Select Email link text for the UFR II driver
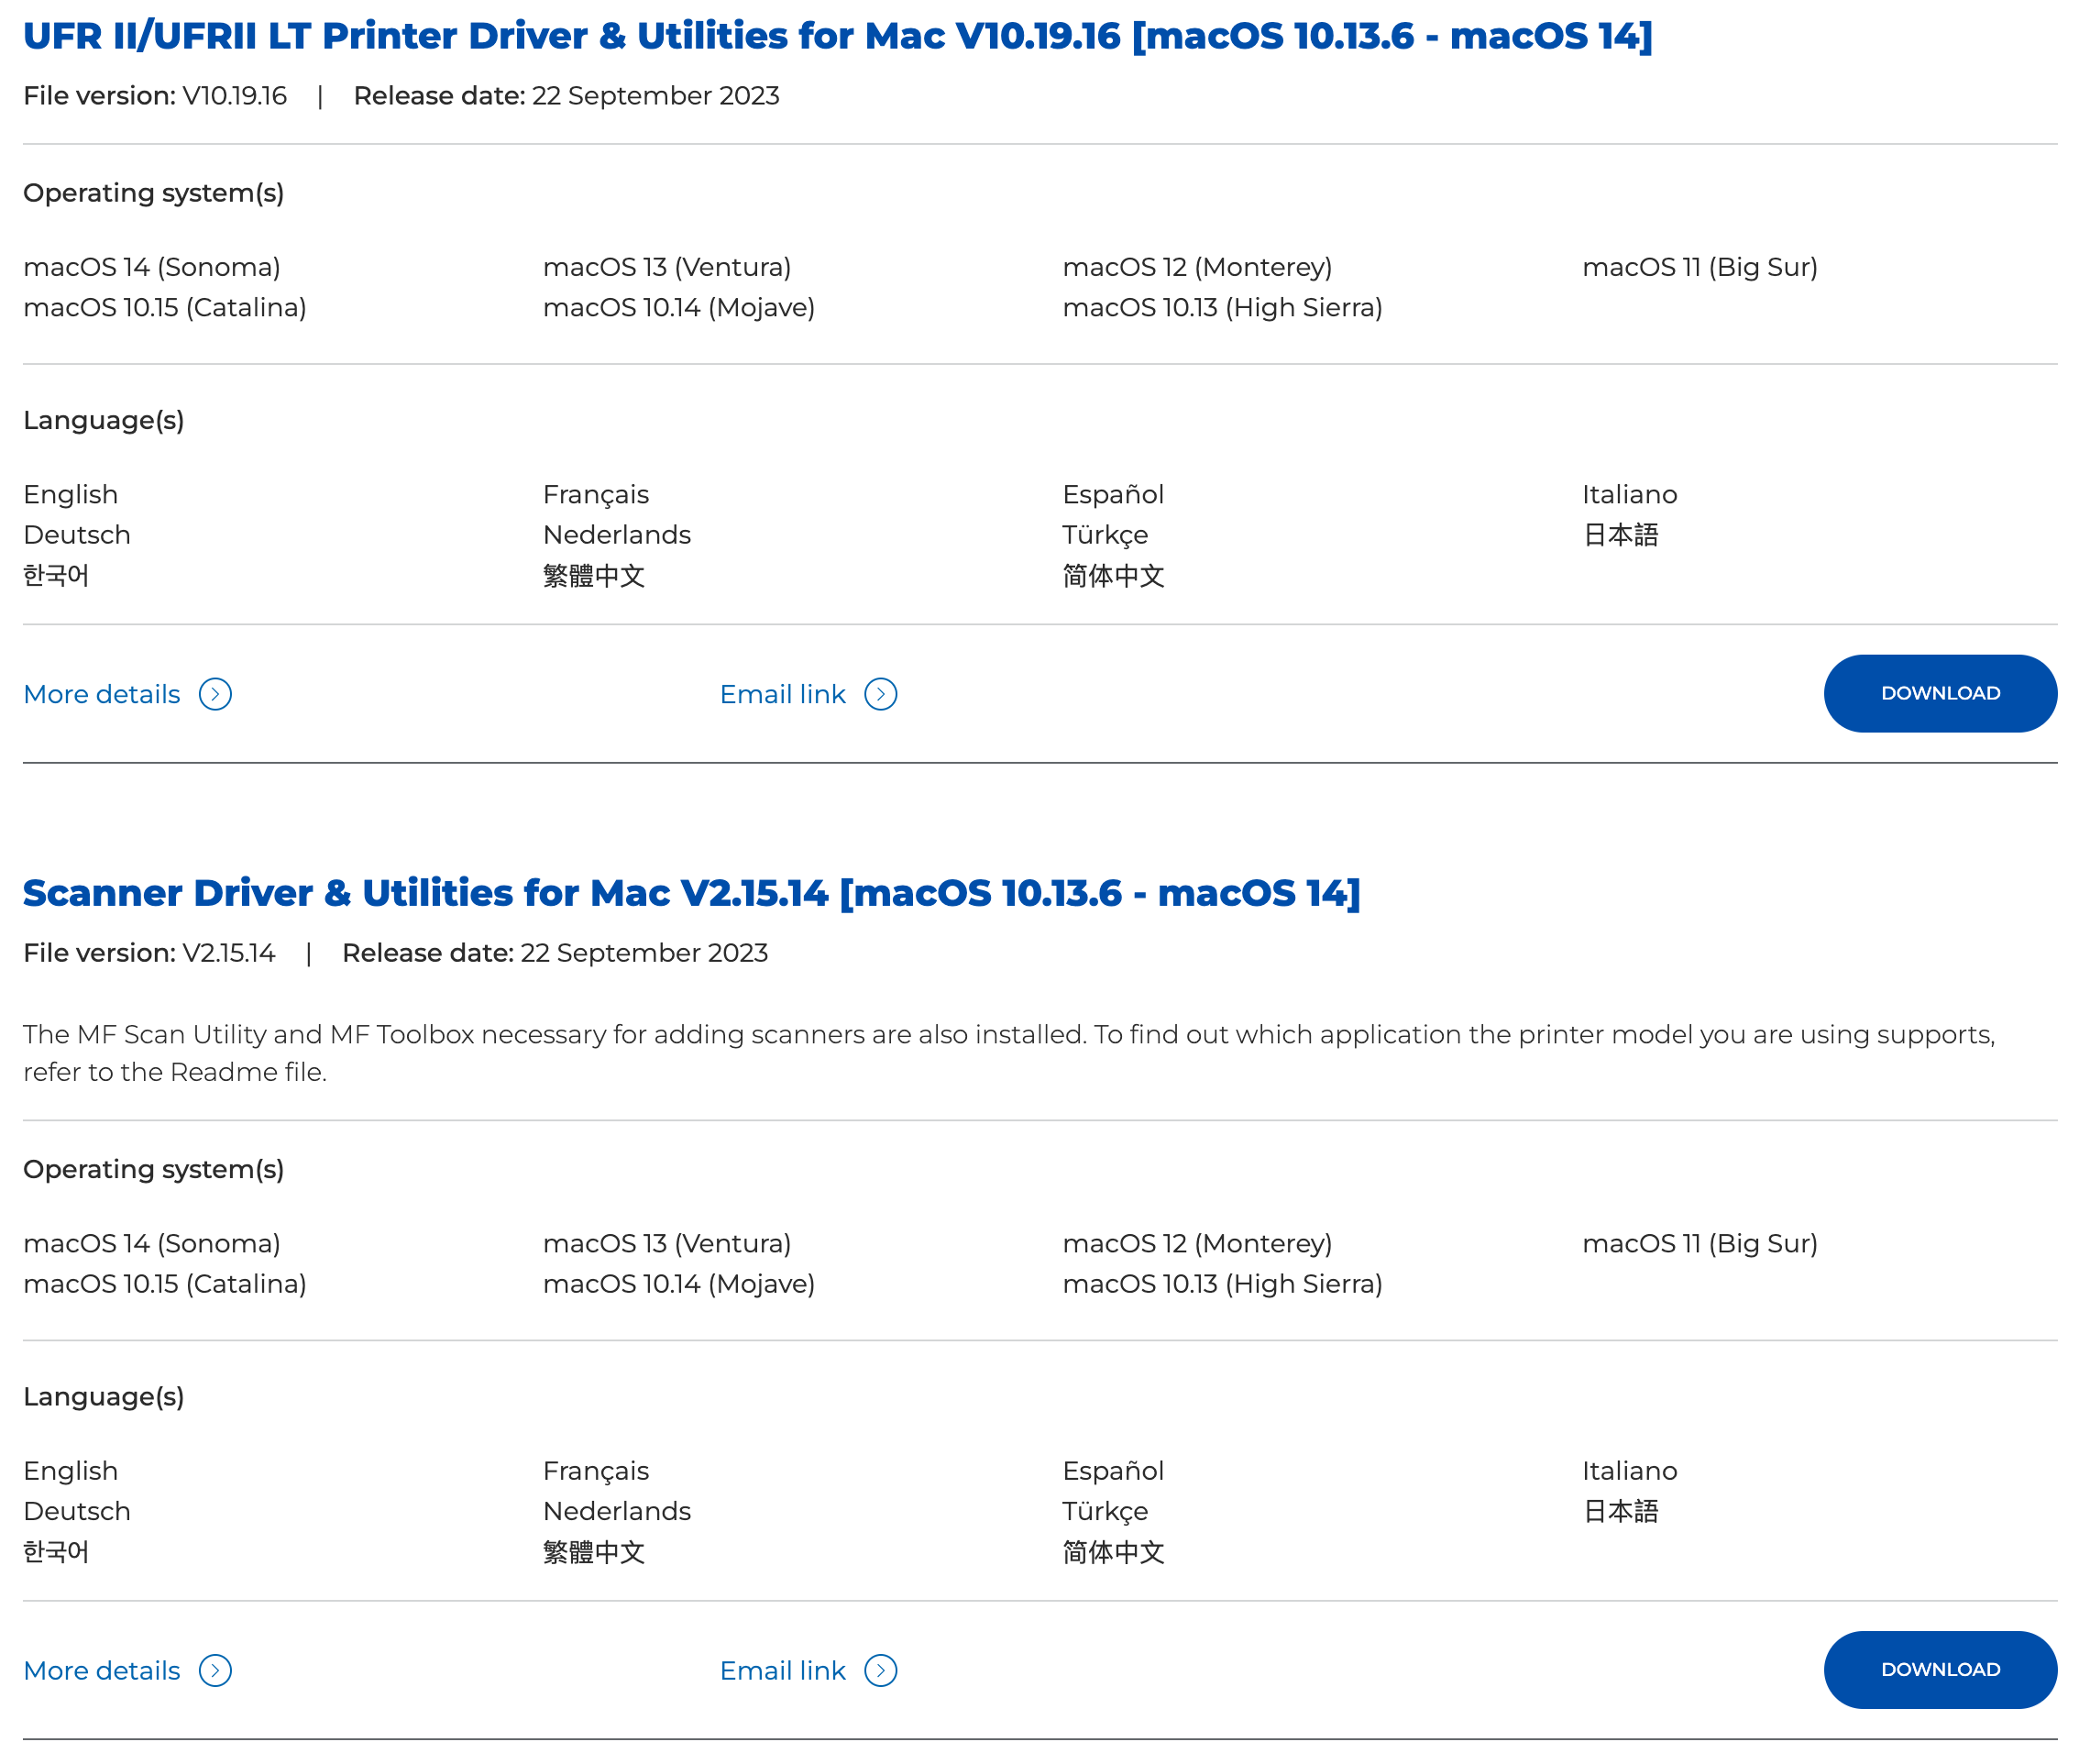 coord(782,694)
